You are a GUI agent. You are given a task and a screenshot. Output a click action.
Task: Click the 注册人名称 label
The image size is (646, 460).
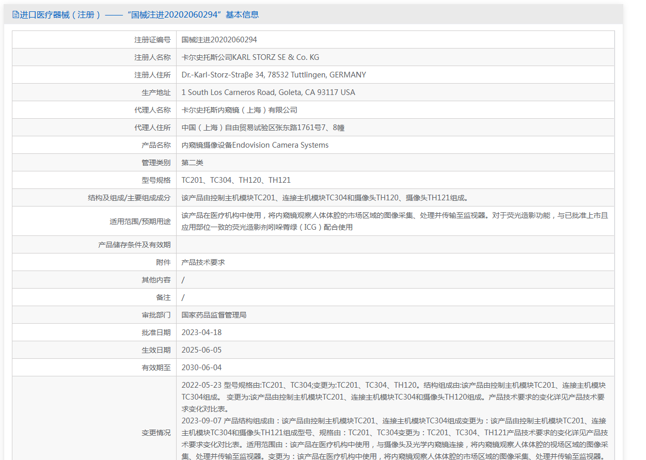click(x=152, y=57)
